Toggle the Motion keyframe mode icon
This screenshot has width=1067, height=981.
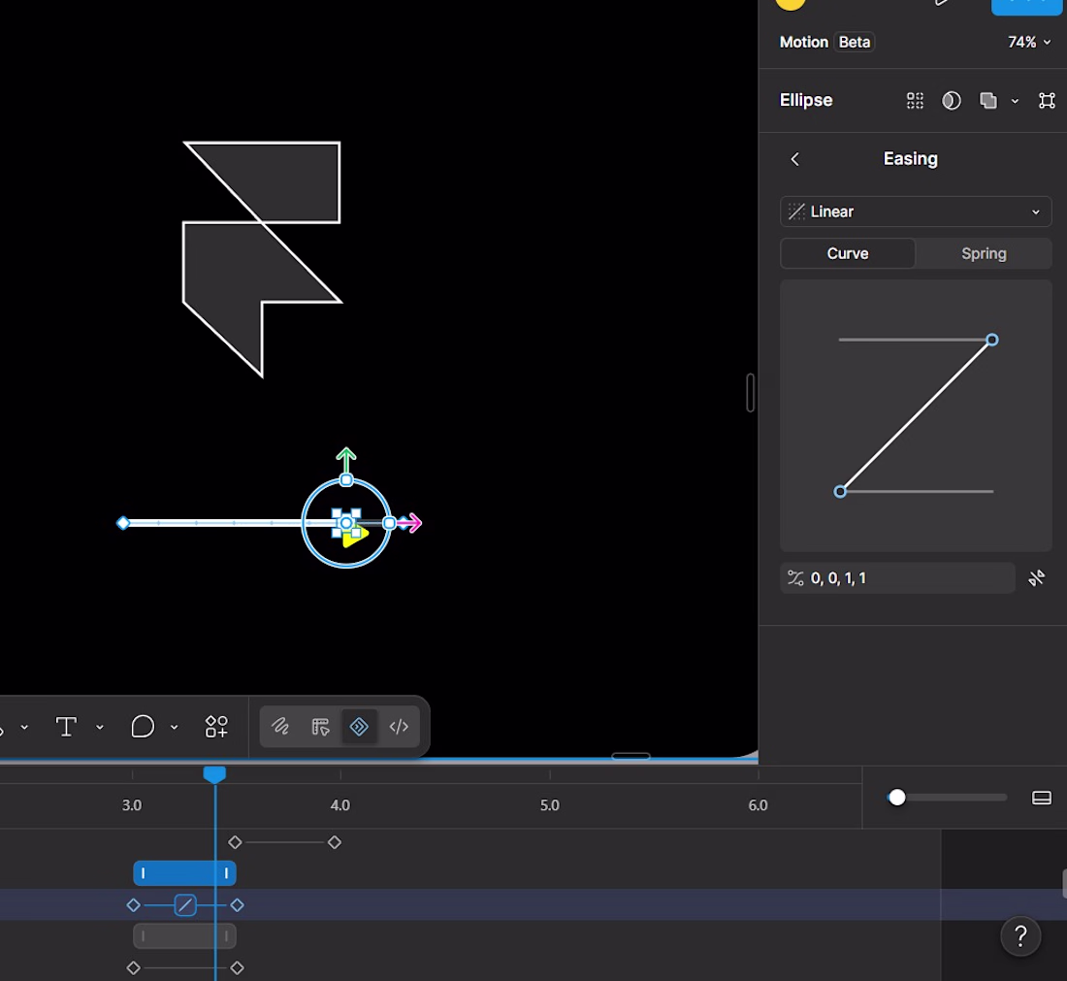tap(359, 727)
